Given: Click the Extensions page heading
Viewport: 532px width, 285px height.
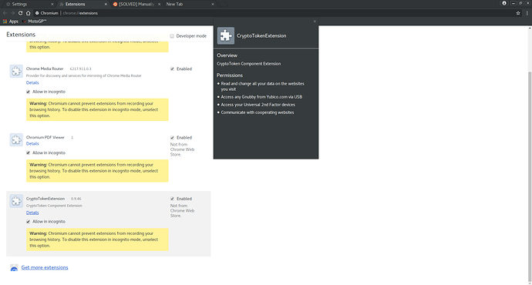Looking at the screenshot, I should click(x=21, y=35).
